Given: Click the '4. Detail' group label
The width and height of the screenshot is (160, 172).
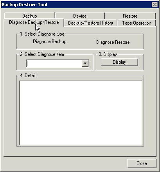Looking at the screenshot, I should click(28, 75).
